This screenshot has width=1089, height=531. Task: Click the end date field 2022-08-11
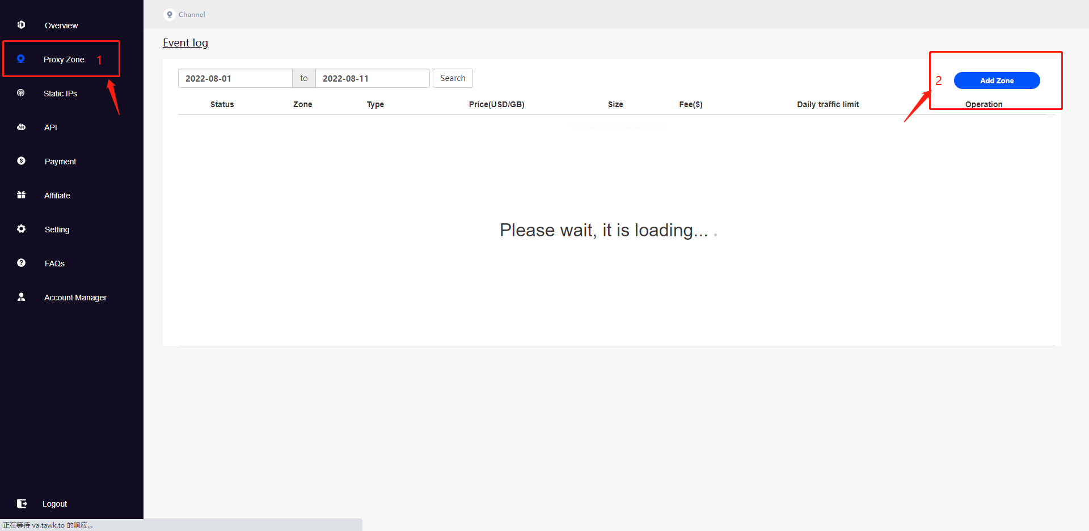pyautogui.click(x=372, y=78)
